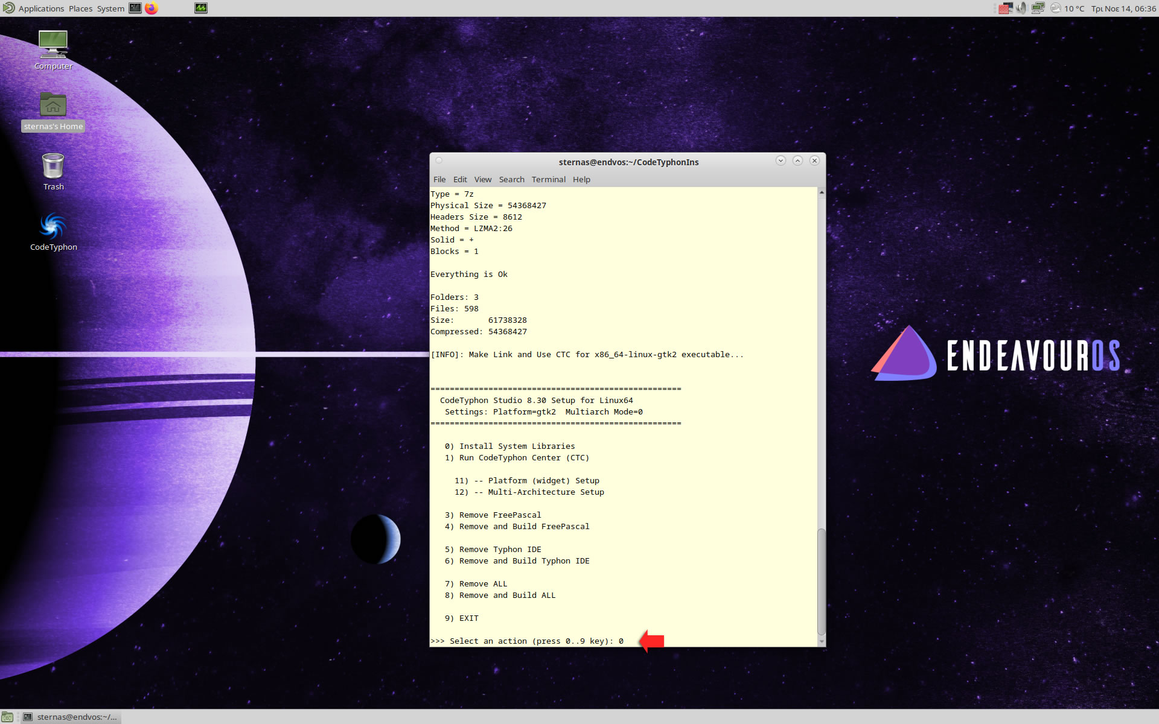Launch Firefox from the top panel
The width and height of the screenshot is (1159, 724).
point(152,8)
